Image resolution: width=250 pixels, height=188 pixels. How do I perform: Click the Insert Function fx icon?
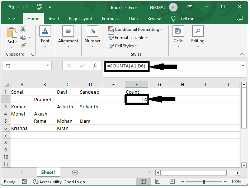(x=95, y=66)
